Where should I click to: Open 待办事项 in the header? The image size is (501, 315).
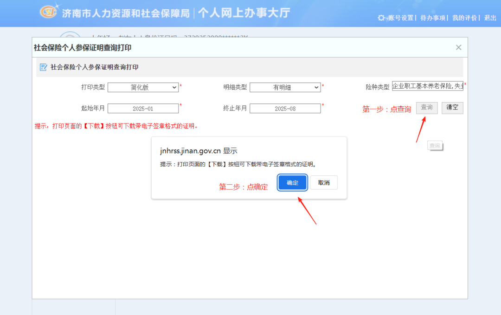pyautogui.click(x=433, y=18)
